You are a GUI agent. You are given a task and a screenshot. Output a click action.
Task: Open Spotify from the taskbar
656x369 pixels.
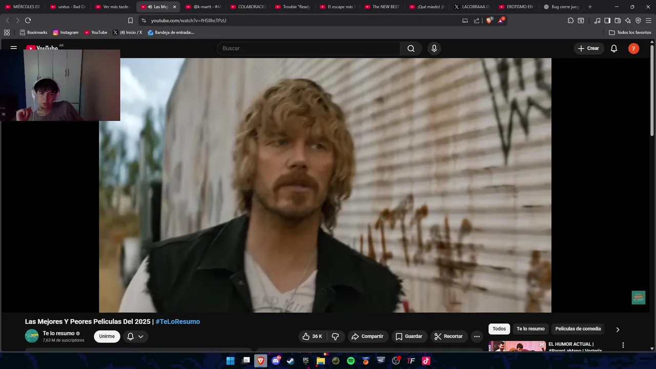pyautogui.click(x=351, y=361)
